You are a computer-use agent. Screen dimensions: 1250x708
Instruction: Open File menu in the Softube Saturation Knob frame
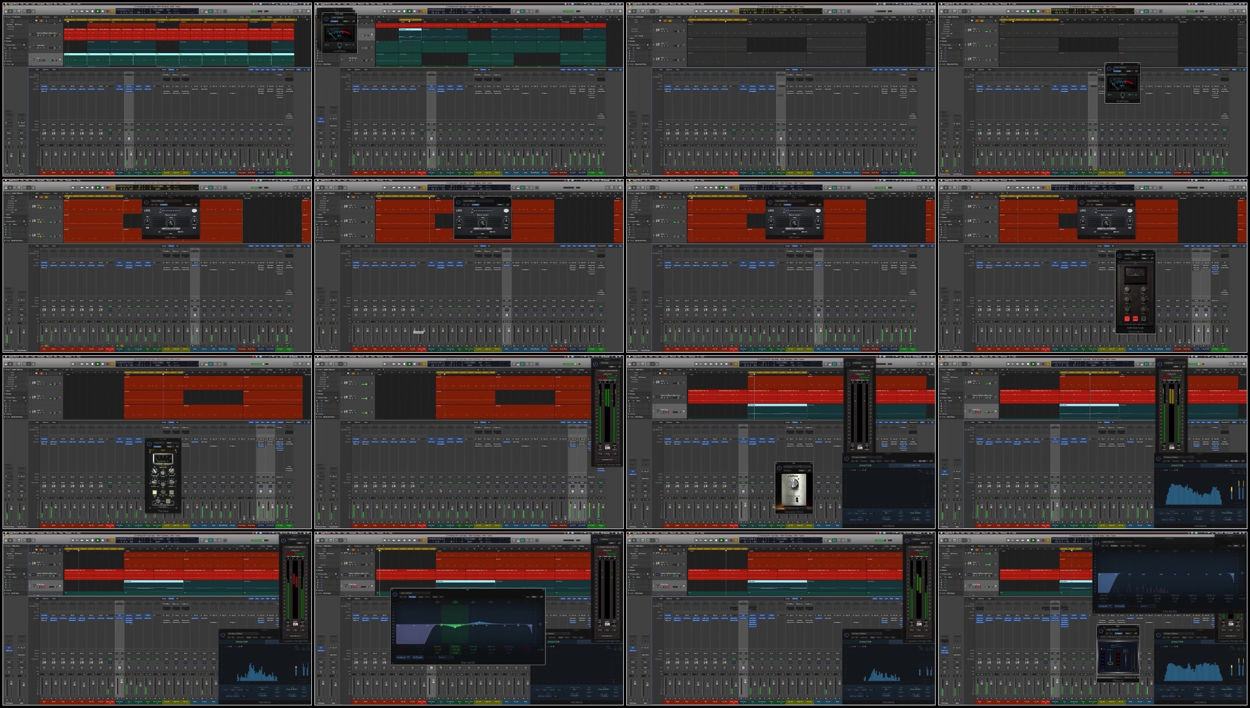point(646,357)
